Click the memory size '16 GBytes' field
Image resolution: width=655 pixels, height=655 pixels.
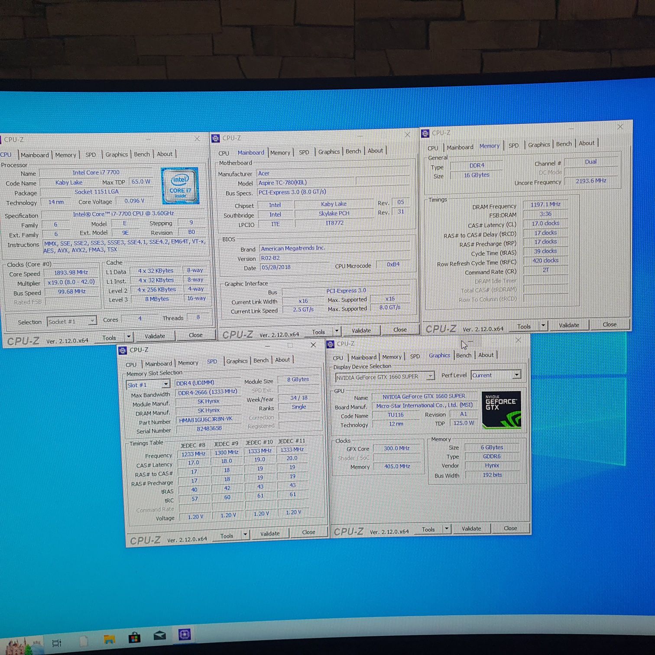tap(477, 175)
